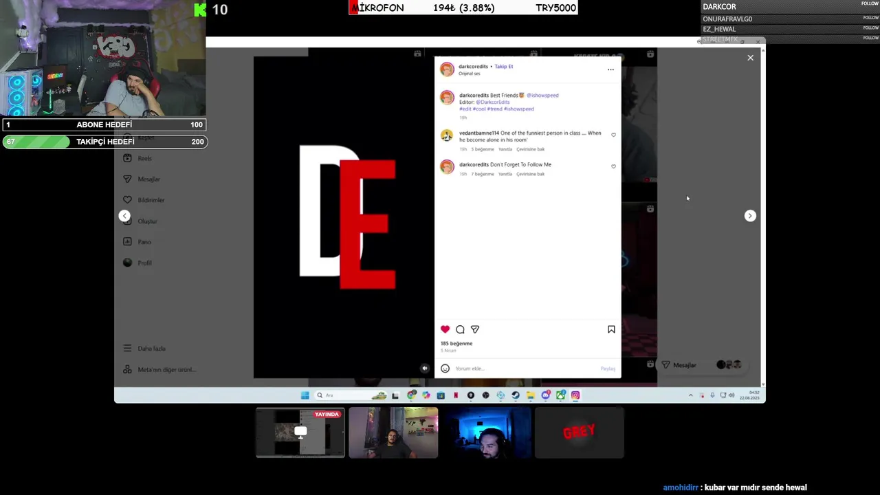Like the post with the red heart
880x495 pixels.
click(x=445, y=329)
